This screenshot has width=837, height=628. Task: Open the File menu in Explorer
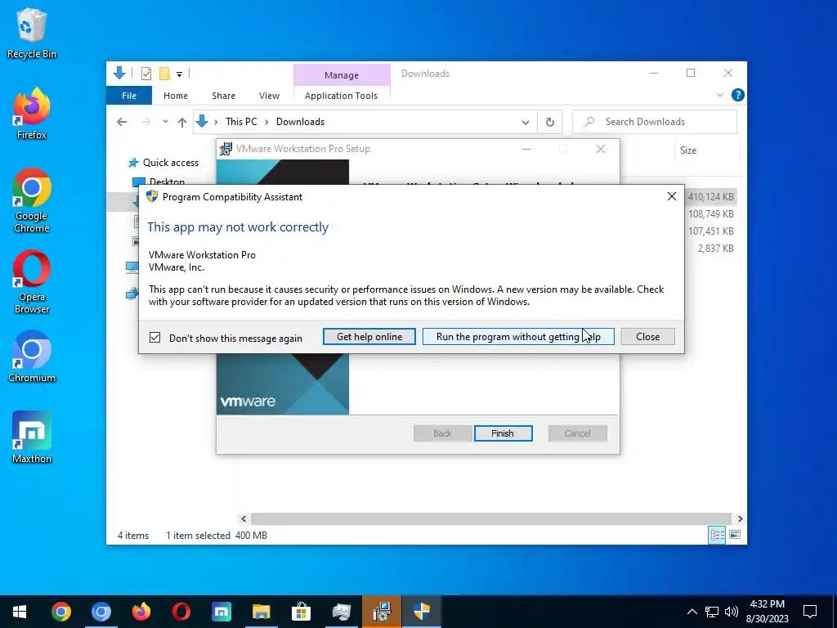click(129, 96)
